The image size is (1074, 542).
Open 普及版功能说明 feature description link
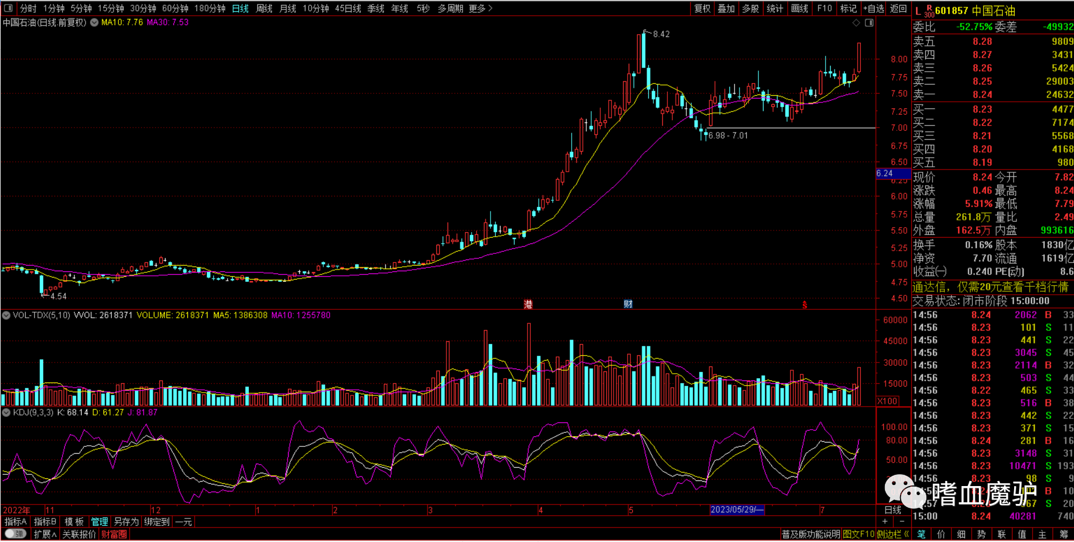(811, 535)
